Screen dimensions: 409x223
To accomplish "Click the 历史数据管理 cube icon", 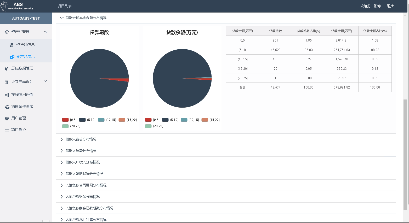I will 7,68.
